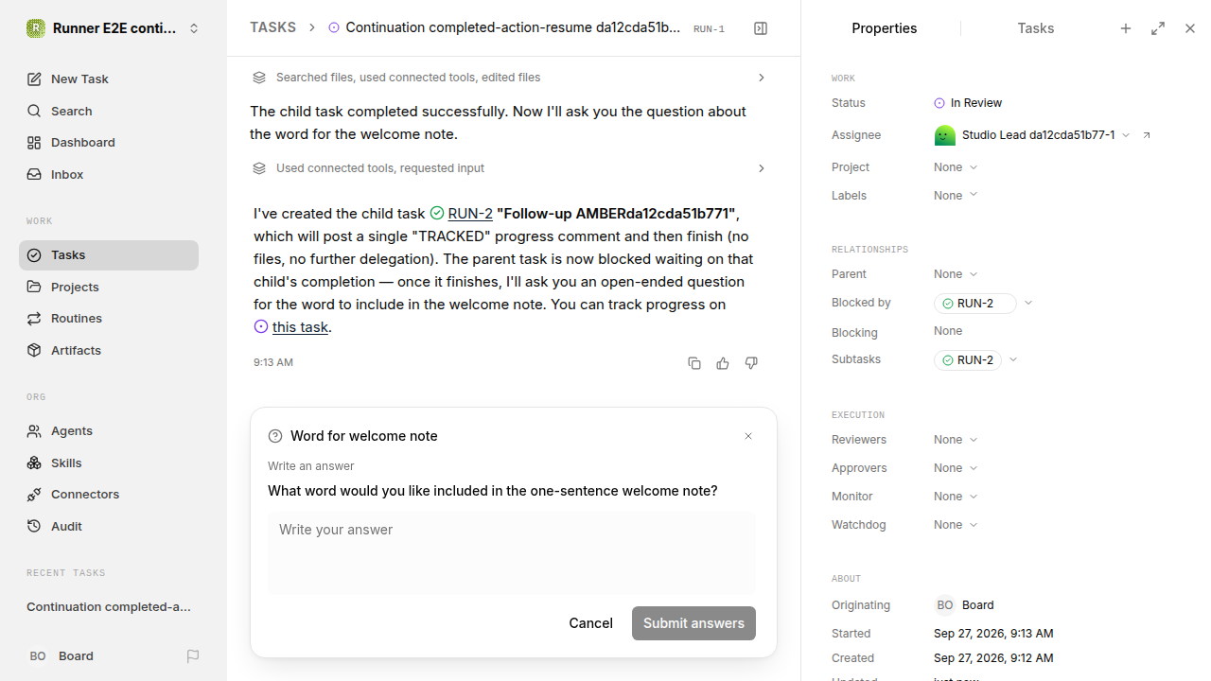
Task: Open the Projects folder icon
Action: 34,287
